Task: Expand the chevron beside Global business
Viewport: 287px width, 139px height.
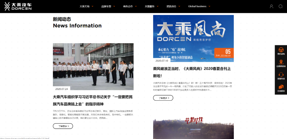Action: pyautogui.click(x=209, y=6)
